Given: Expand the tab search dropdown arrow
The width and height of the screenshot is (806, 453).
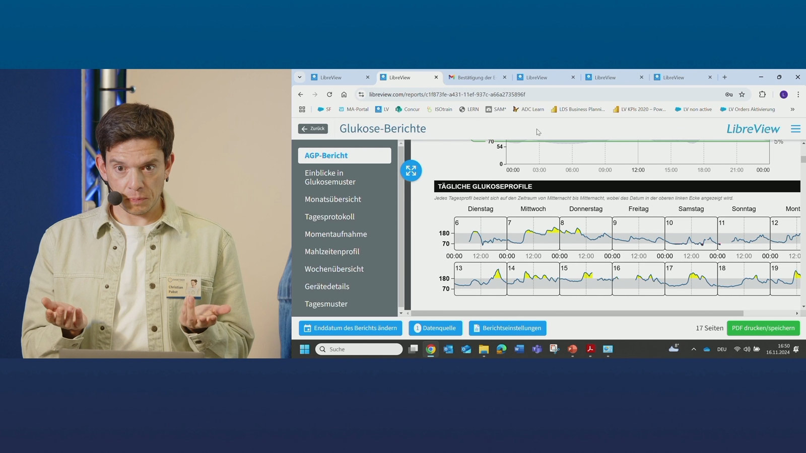Looking at the screenshot, I should click(x=300, y=78).
